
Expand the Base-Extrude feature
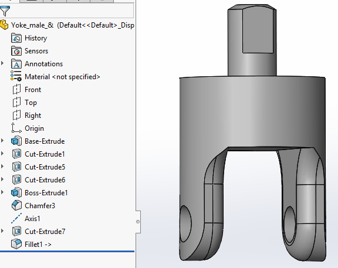tap(2, 141)
